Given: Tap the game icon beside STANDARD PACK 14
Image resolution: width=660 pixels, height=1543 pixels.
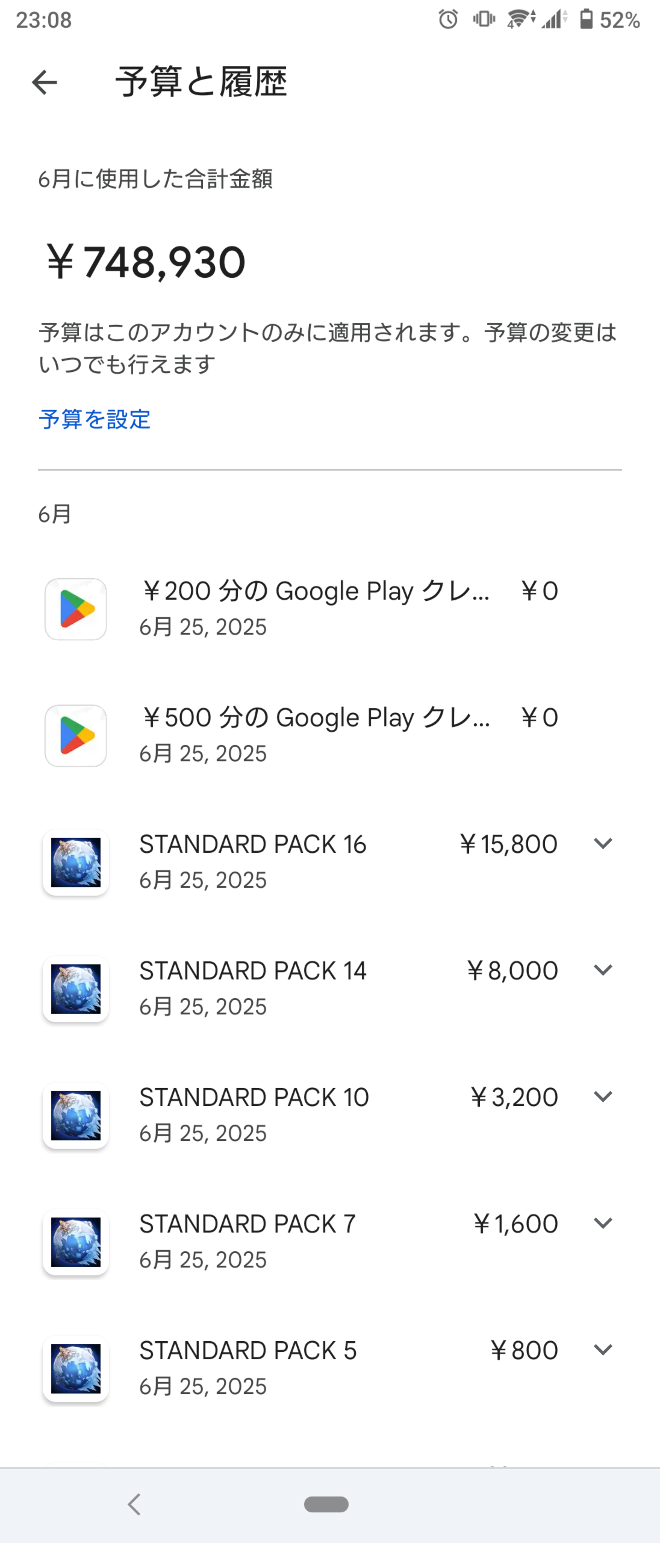Looking at the screenshot, I should (x=76, y=989).
